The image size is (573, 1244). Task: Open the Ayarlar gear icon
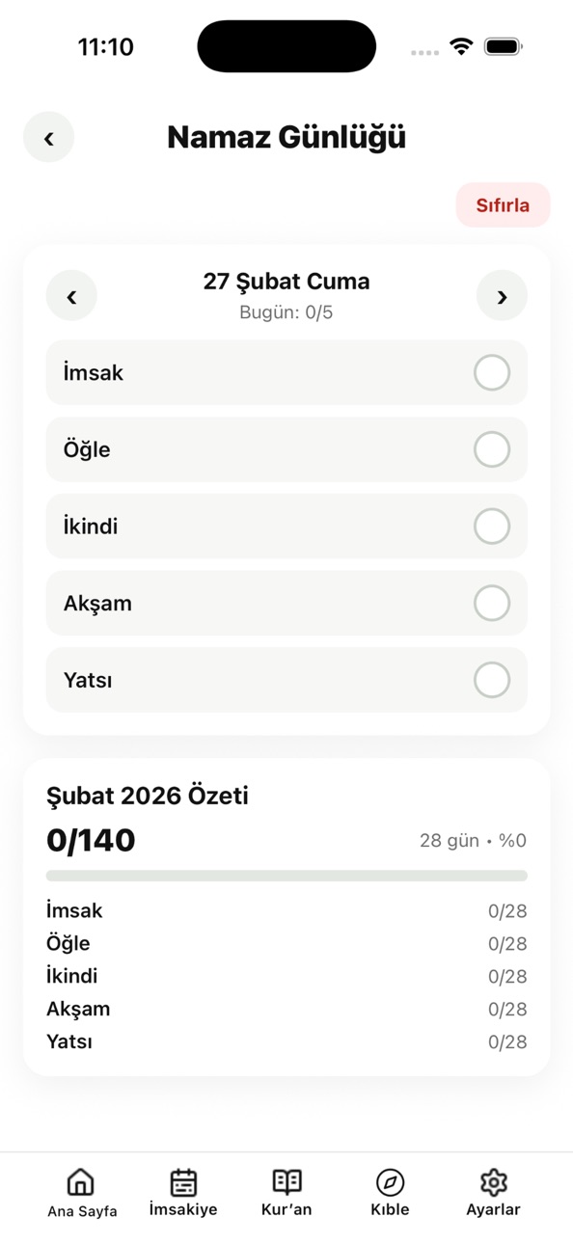(493, 1181)
